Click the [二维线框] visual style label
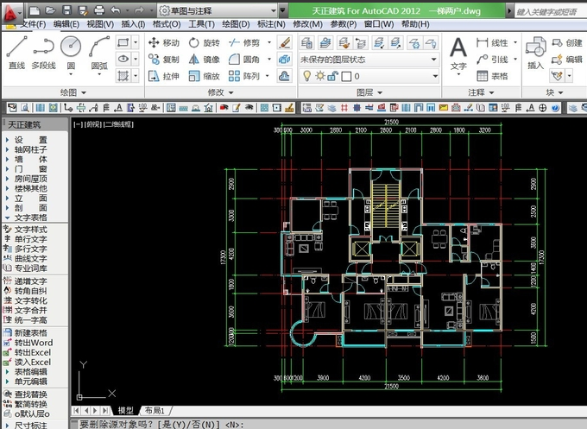 click(x=118, y=124)
